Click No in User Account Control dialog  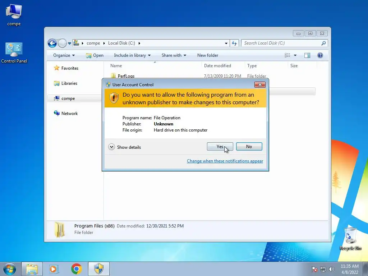point(249,147)
